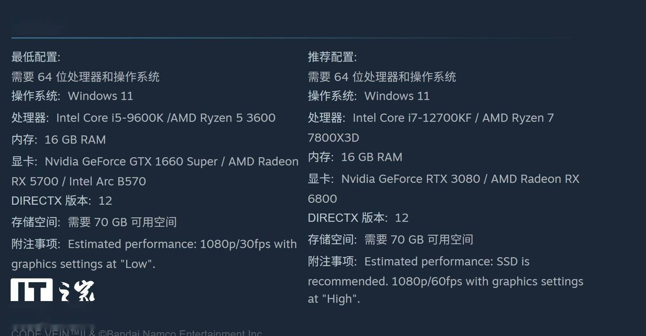Click the recommended DIRECTX 版本 12 line

358,218
